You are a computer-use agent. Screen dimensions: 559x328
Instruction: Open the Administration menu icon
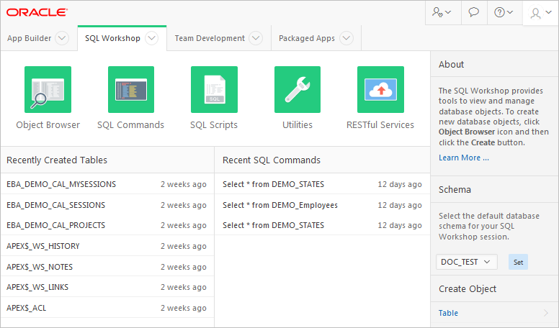click(442, 12)
